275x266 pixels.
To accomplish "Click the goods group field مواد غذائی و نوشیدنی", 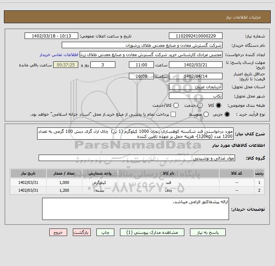I will pyautogui.click(x=137, y=158).
